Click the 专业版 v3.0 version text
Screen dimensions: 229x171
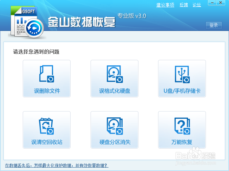click(132, 16)
